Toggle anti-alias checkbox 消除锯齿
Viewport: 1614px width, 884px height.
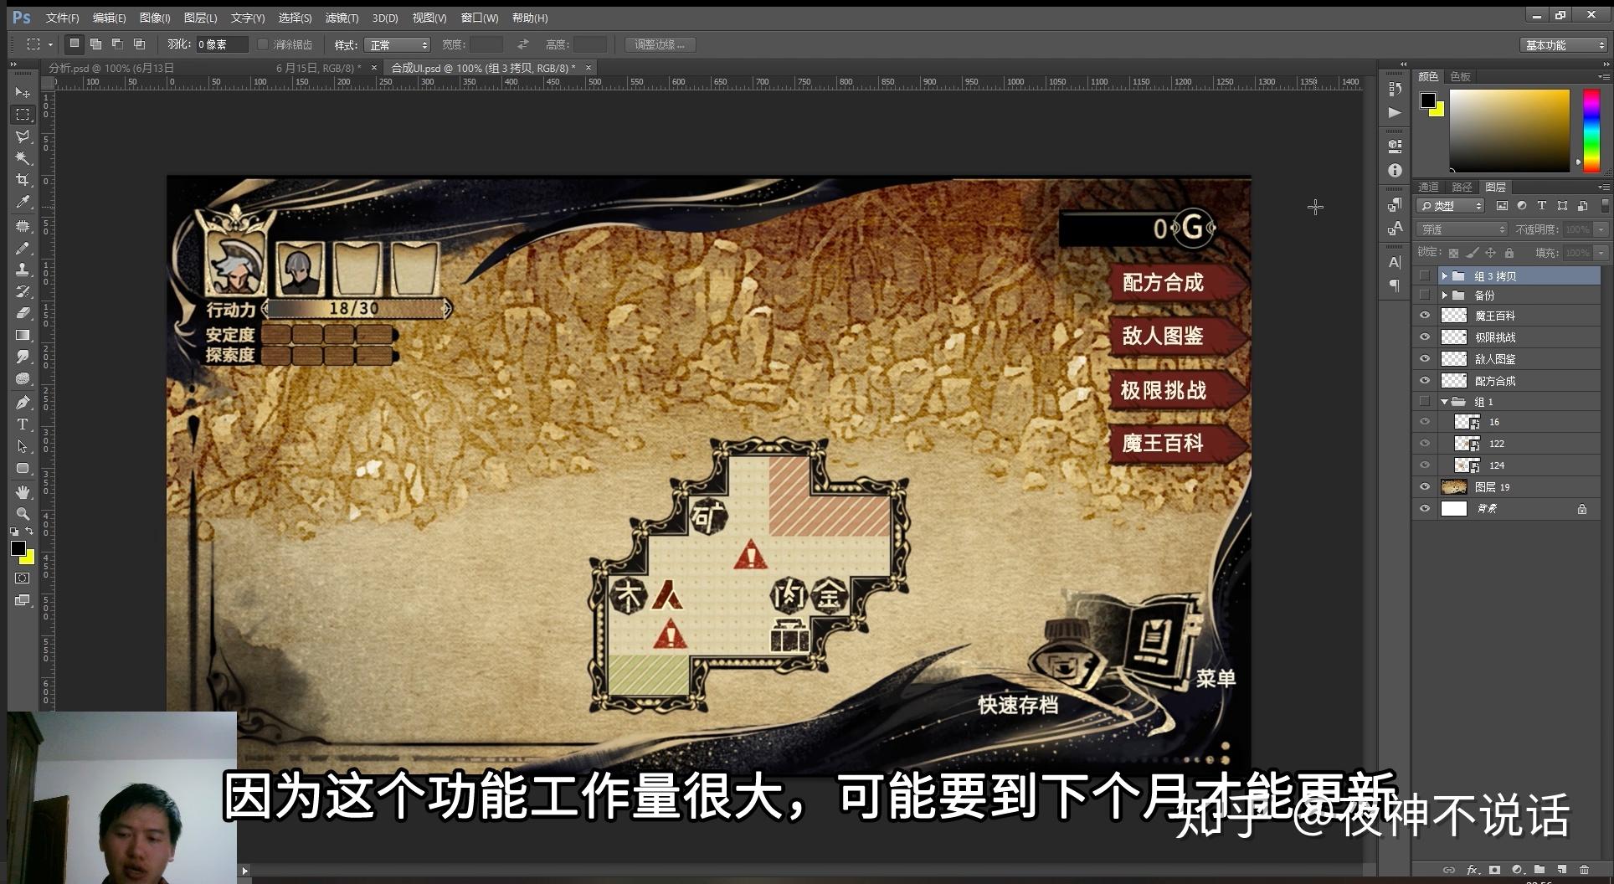(x=263, y=44)
